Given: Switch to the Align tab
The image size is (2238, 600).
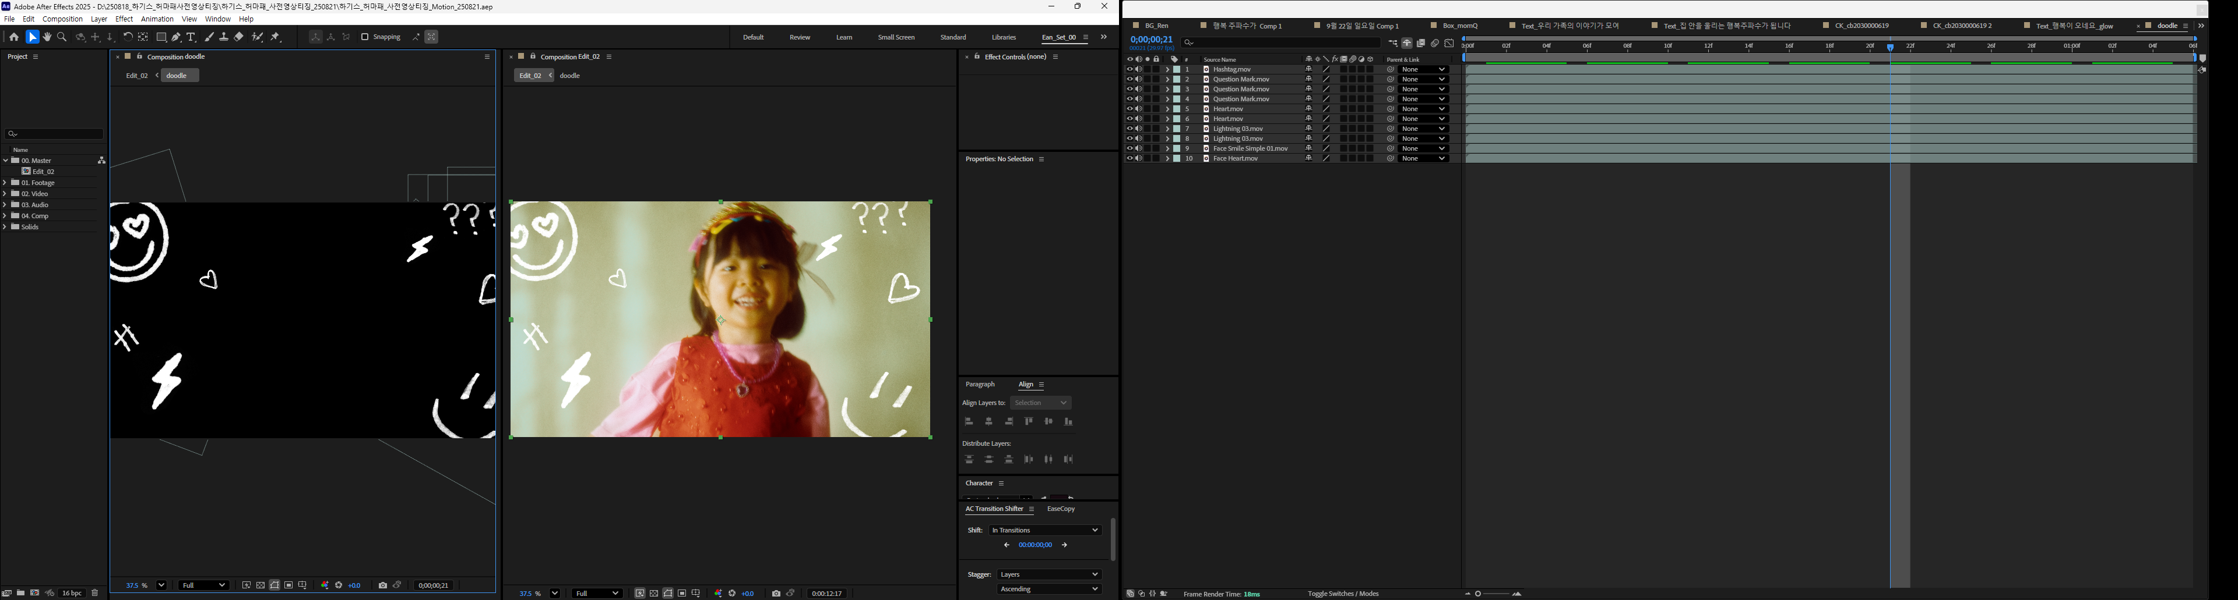Looking at the screenshot, I should pyautogui.click(x=1026, y=384).
